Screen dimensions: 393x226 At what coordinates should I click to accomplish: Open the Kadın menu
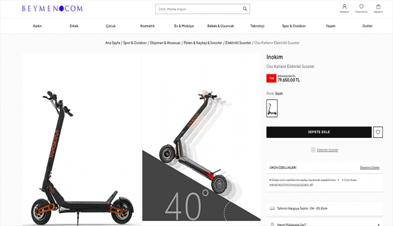[37, 26]
